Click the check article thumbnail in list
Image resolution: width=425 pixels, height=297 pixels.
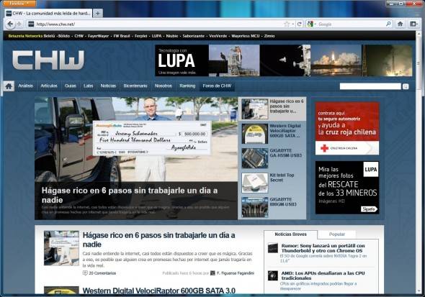point(61,248)
